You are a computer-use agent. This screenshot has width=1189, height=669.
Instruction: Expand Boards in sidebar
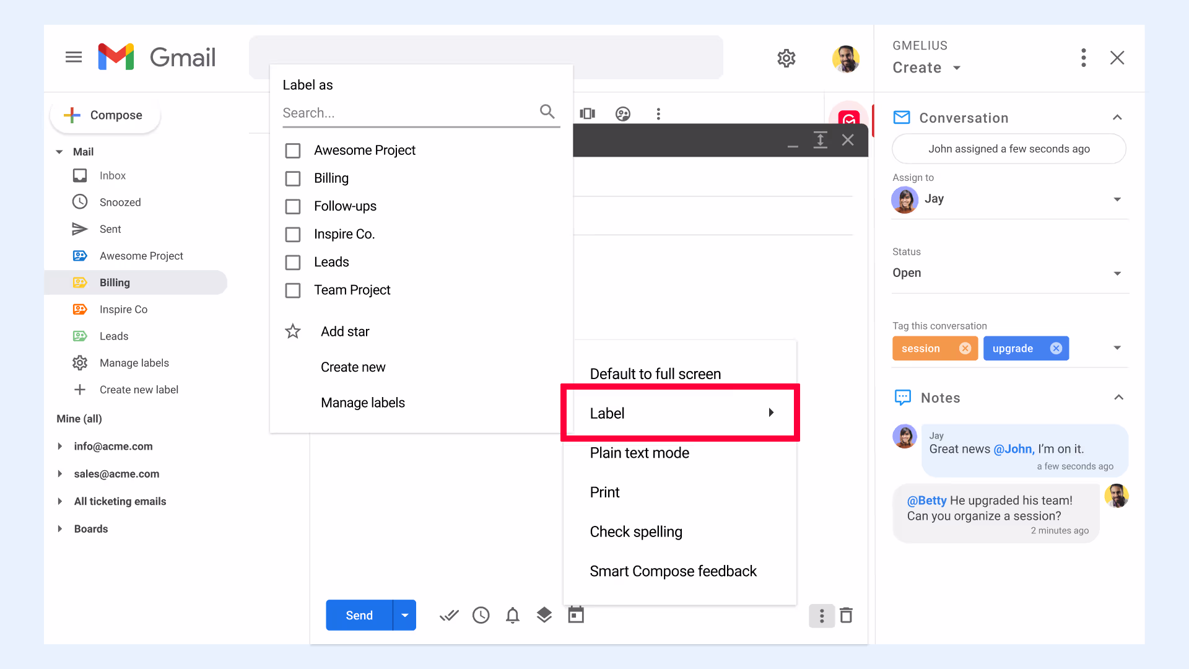click(60, 529)
